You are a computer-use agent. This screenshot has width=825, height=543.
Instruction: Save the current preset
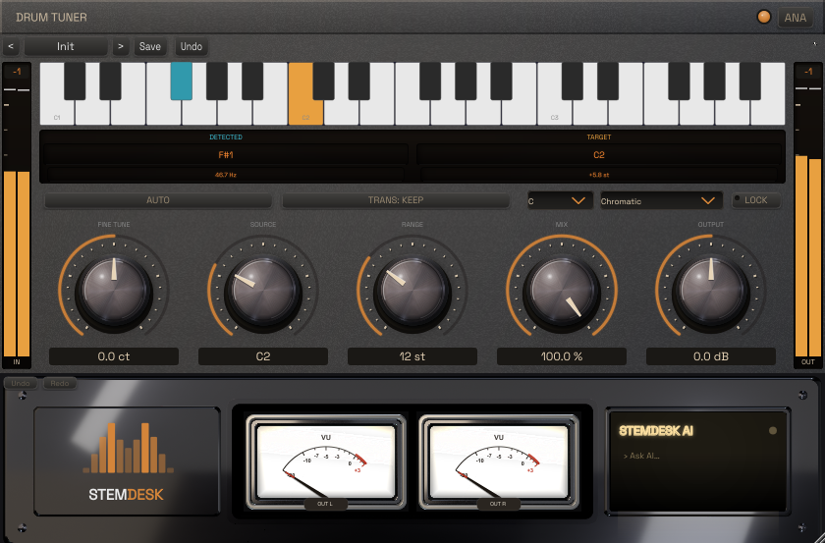[150, 46]
